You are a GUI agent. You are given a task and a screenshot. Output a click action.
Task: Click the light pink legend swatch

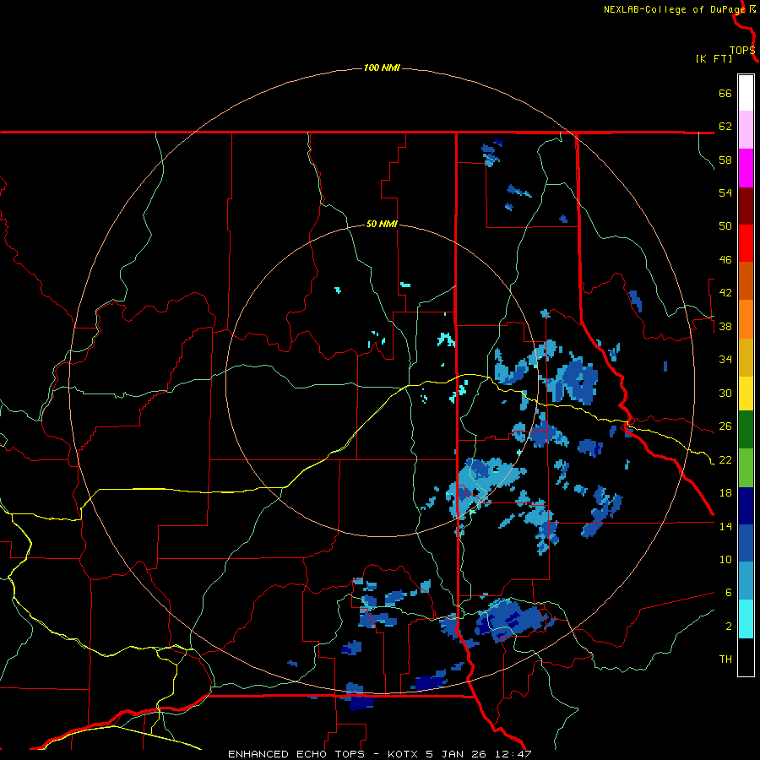coord(746,130)
